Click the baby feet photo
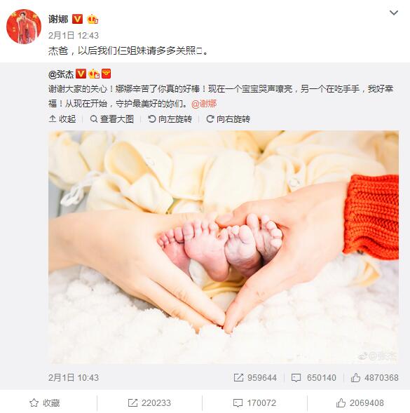 224,247
